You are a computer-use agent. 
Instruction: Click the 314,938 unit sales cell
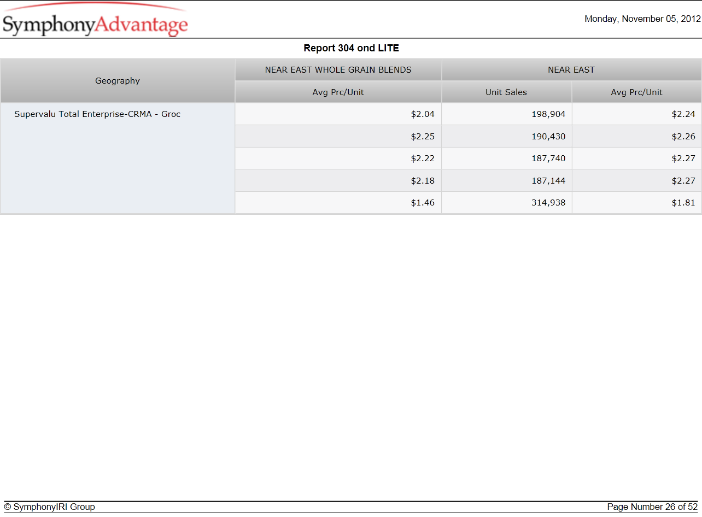click(506, 202)
